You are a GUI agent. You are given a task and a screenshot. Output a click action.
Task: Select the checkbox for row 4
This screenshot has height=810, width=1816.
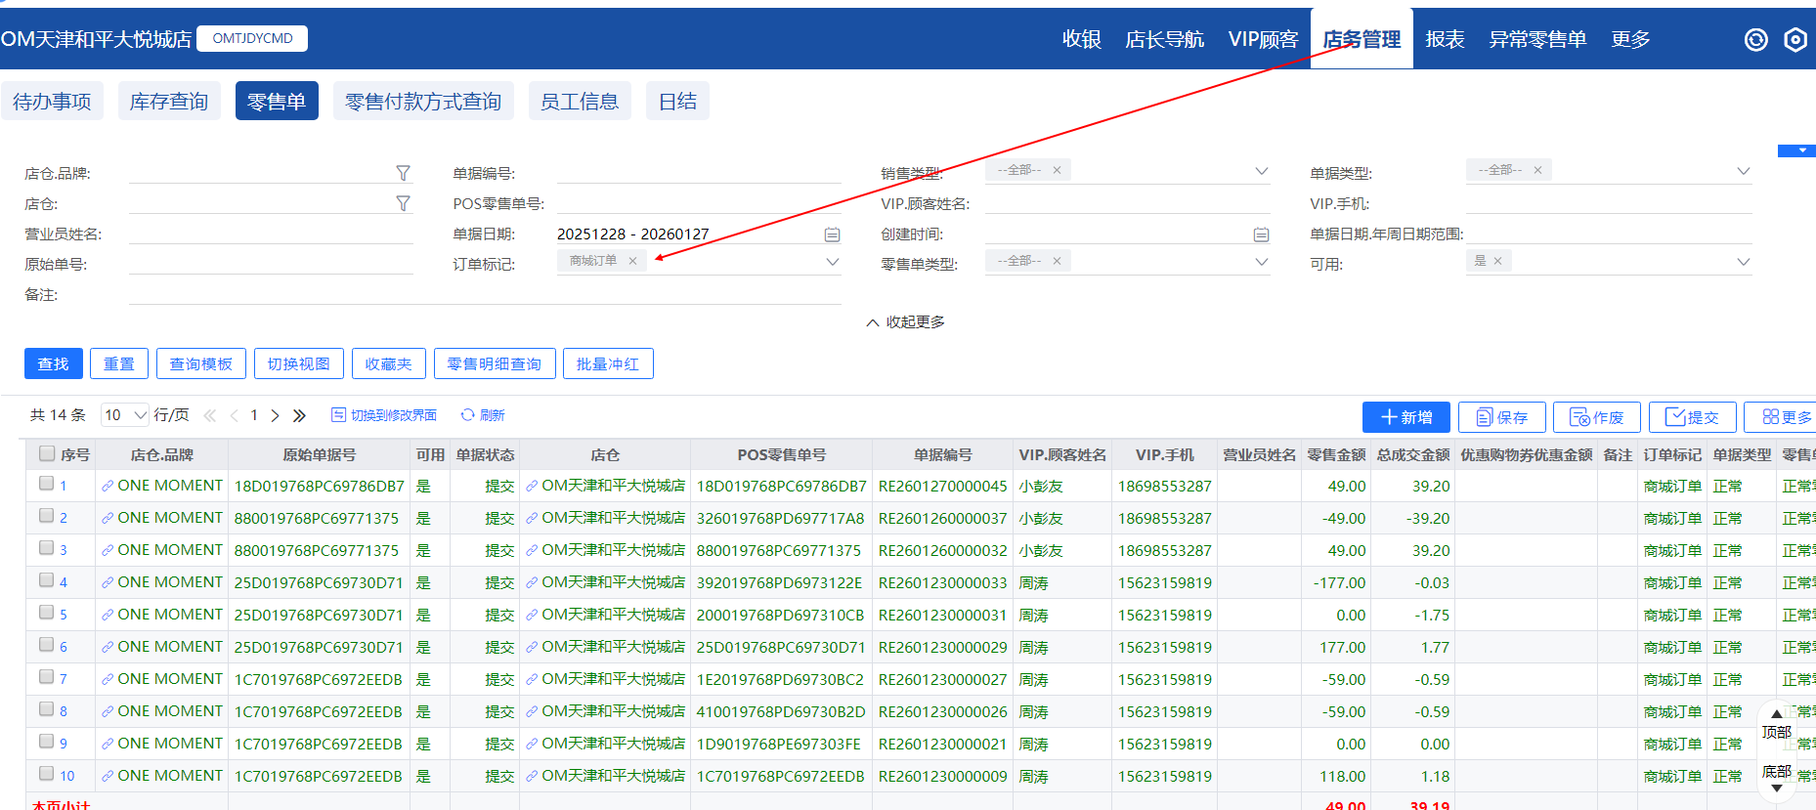point(46,580)
